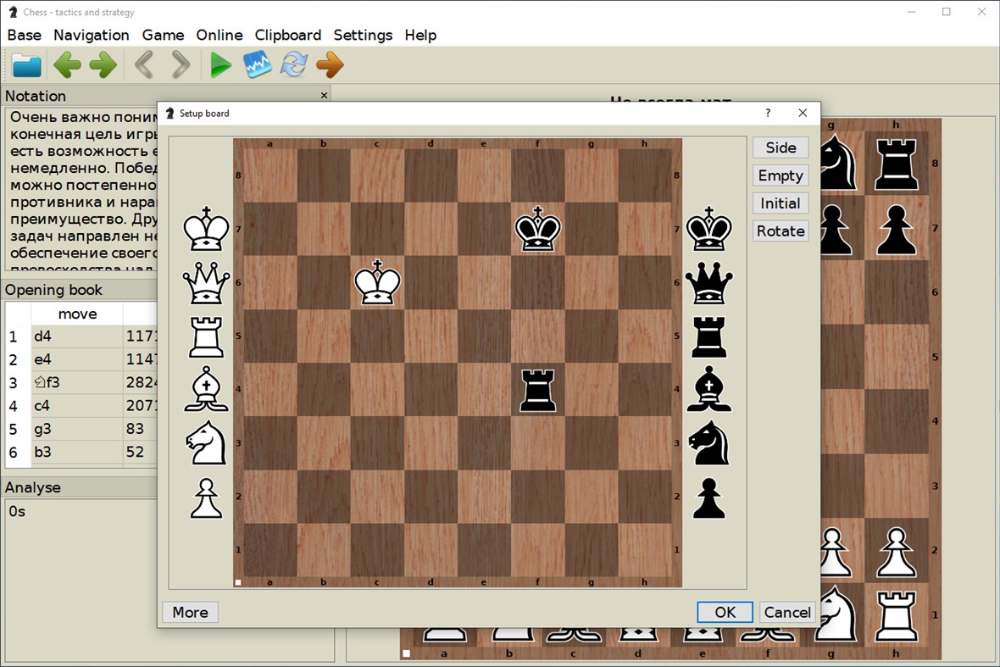1000x667 pixels.
Task: Confirm the board setup with OK
Action: click(725, 612)
